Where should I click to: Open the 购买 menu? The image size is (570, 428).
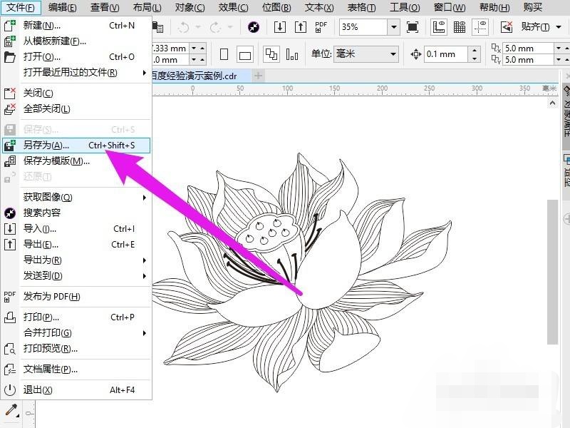532,7
